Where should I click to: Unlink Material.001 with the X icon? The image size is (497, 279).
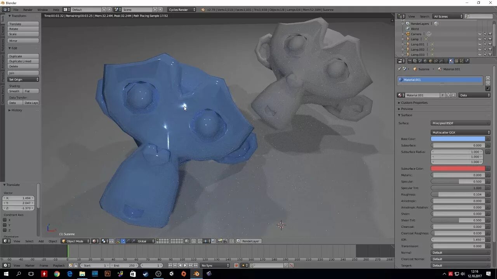[x=454, y=95]
